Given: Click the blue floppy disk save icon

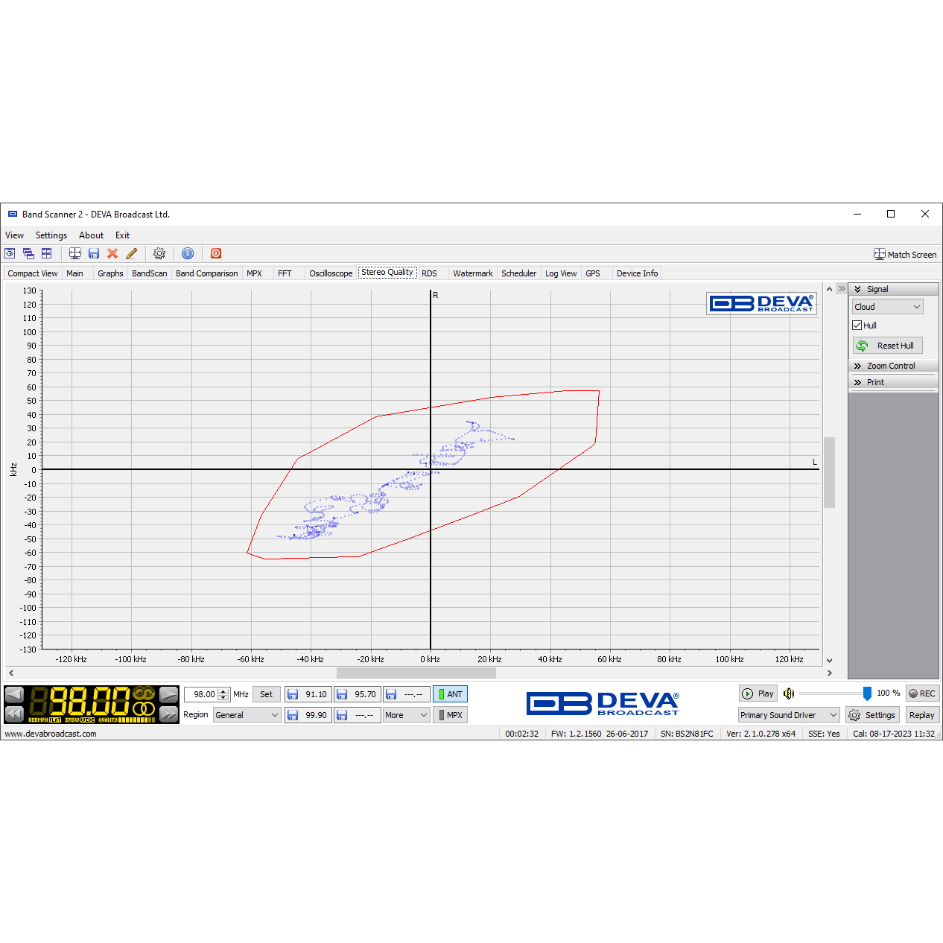Looking at the screenshot, I should (x=94, y=254).
